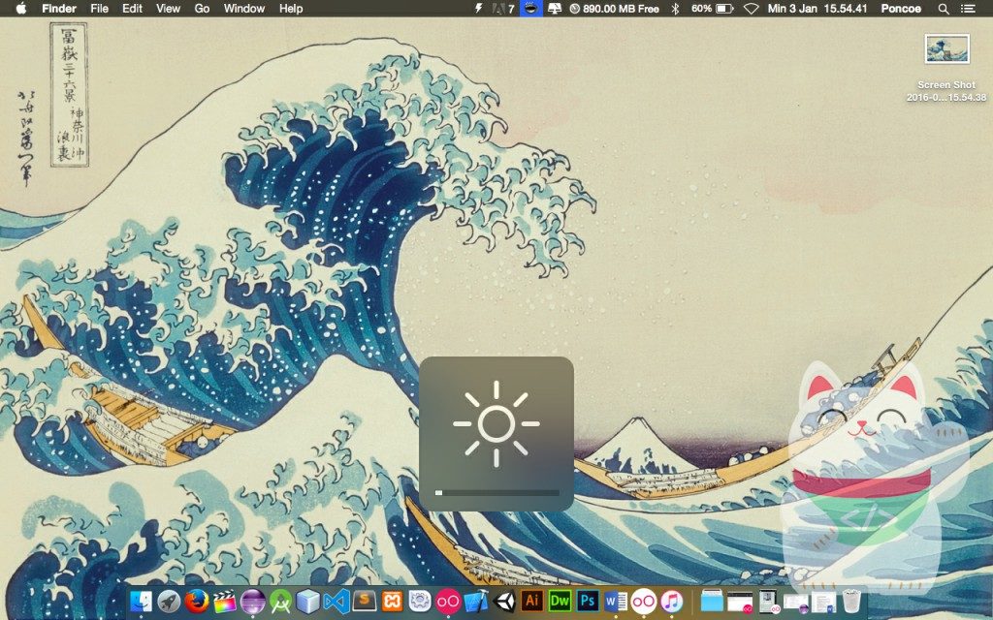This screenshot has height=620, width=993.
Task: Open Android Studio in the dock
Action: (281, 601)
